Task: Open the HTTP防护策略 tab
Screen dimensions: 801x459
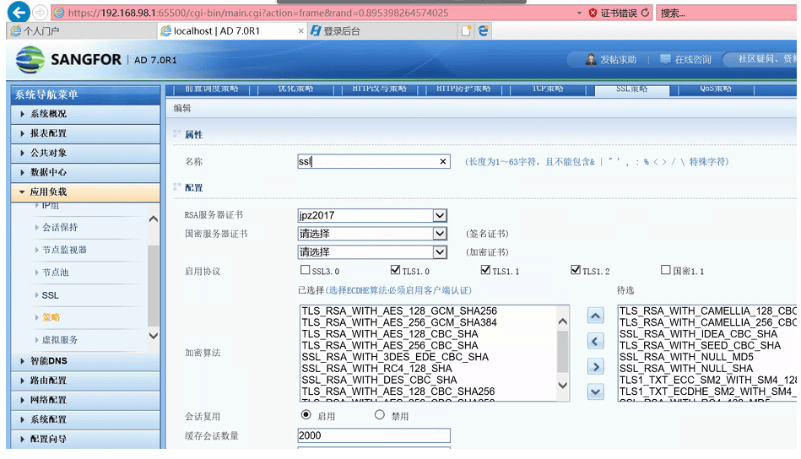Action: coord(464,90)
